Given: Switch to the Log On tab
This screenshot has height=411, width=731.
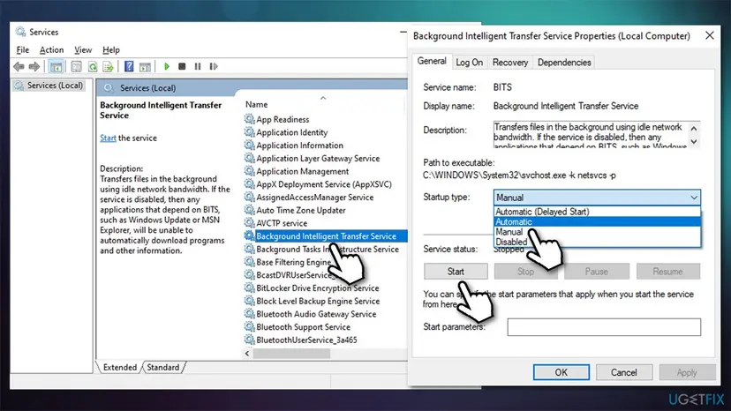Looking at the screenshot, I should 469,63.
